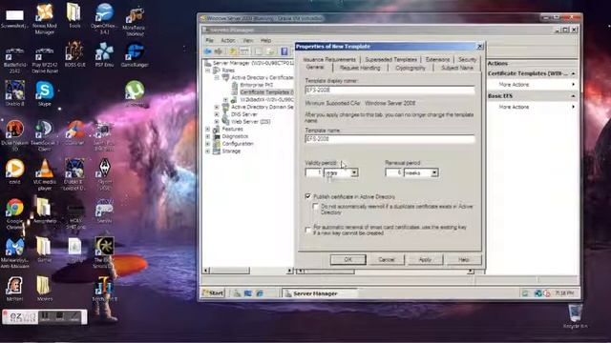Expand the Configuration tree node
Image resolution: width=611 pixels, height=343 pixels.
[x=208, y=144]
